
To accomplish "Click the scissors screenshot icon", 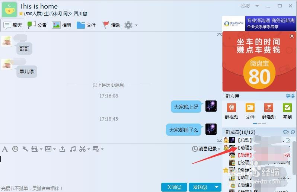I will pos(83,149).
